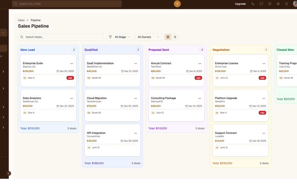Open the All Stage dropdown
The width and height of the screenshot is (297, 190).
[119, 37]
